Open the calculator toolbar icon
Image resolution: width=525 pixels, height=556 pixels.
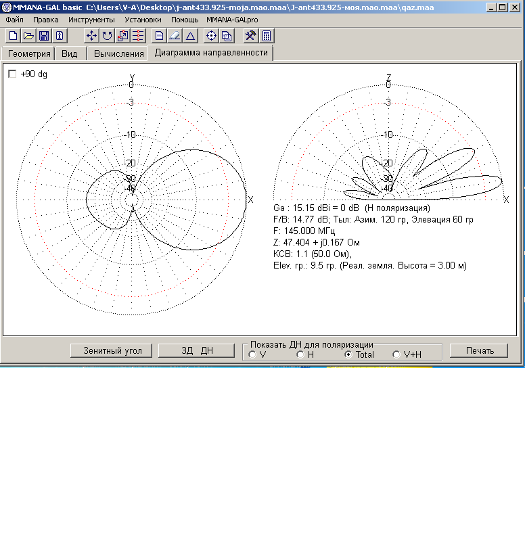point(267,36)
